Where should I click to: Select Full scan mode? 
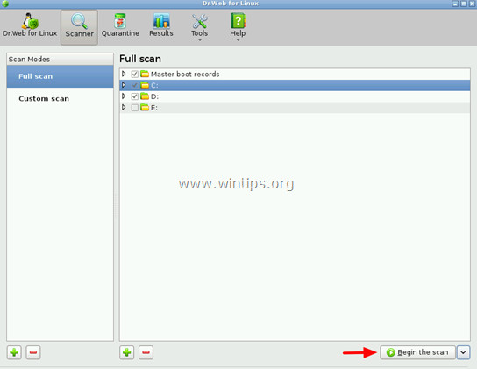pyautogui.click(x=60, y=76)
